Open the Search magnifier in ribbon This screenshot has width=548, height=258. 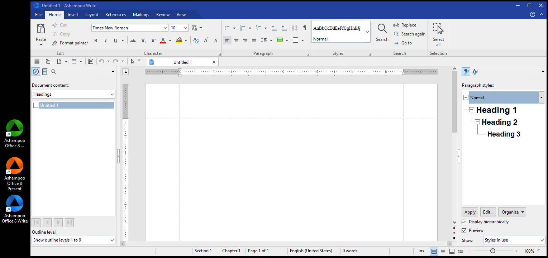(382, 33)
